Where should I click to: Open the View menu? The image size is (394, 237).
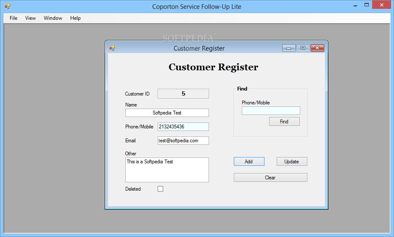pyautogui.click(x=30, y=18)
